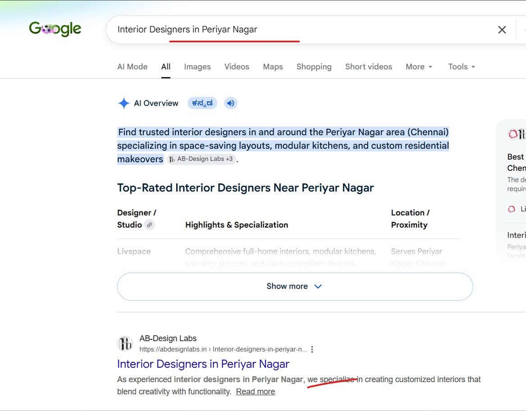Open the AB-Design Labs site name
526x411 pixels.
coord(168,338)
